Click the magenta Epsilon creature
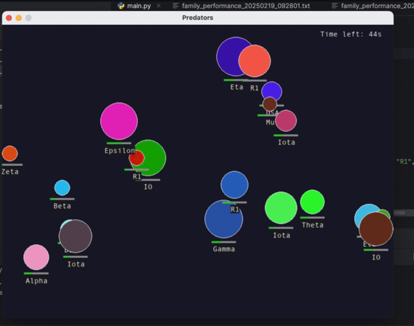The height and width of the screenshot is (326, 414). (x=119, y=121)
